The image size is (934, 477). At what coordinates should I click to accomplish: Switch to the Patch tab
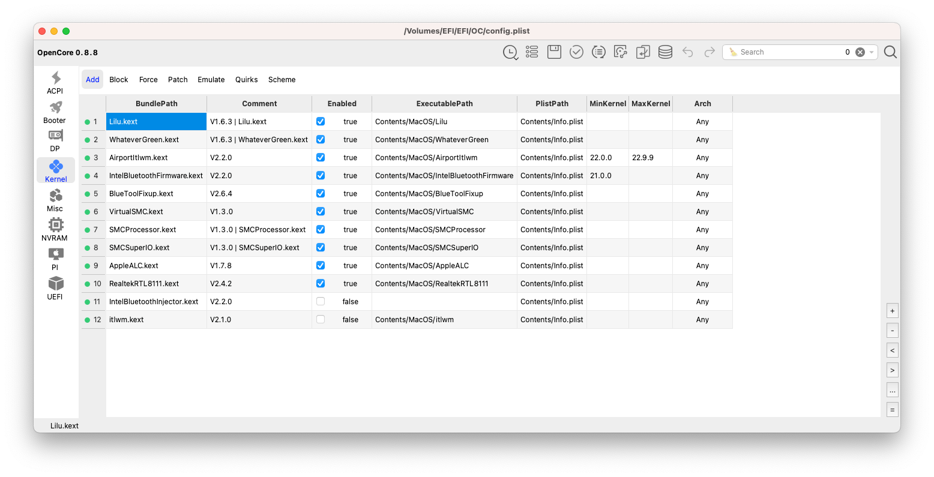pos(178,79)
